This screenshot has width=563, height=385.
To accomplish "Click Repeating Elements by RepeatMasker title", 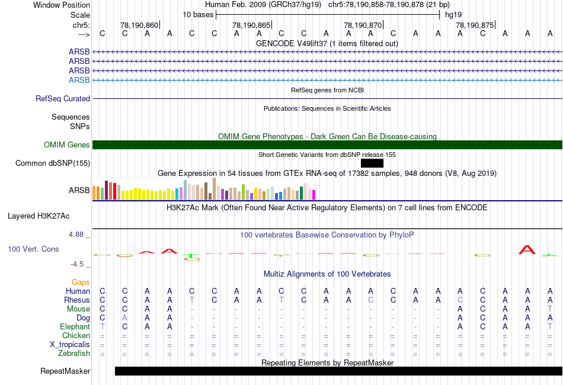I will [x=327, y=362].
